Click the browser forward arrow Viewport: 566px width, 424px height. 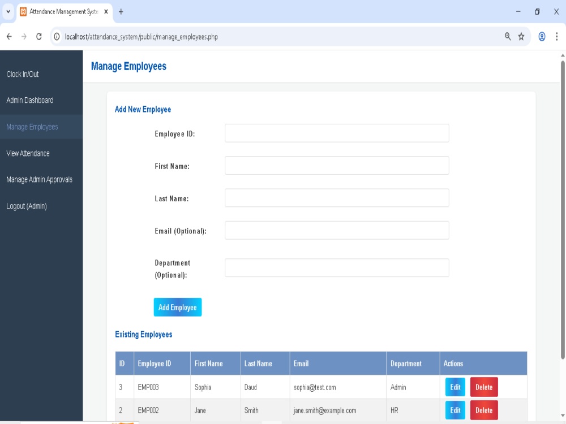(x=24, y=36)
